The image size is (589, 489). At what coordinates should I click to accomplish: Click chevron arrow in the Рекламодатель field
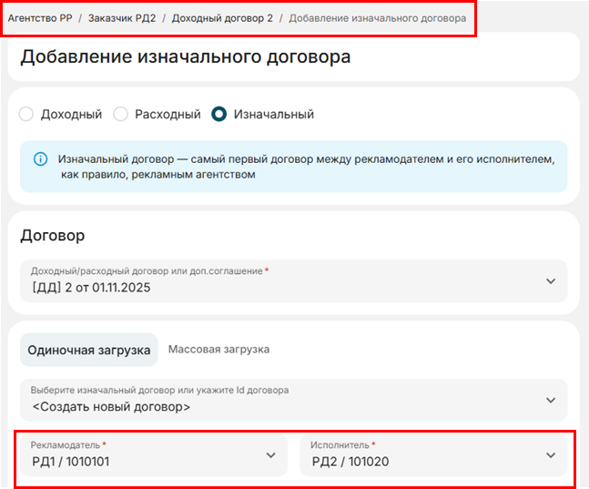pyautogui.click(x=269, y=454)
